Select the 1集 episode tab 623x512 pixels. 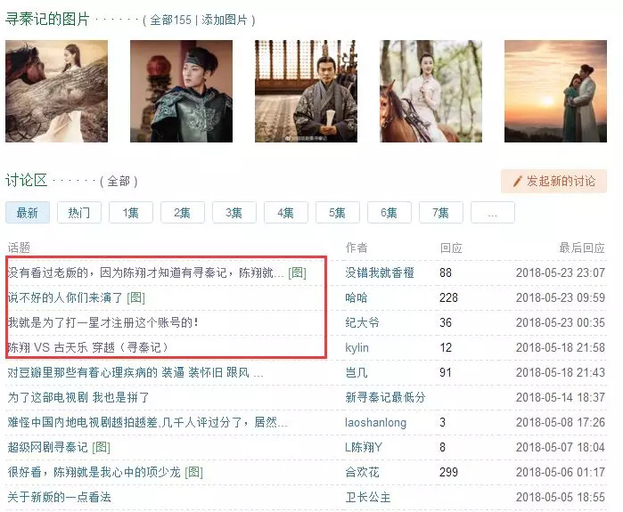131,213
